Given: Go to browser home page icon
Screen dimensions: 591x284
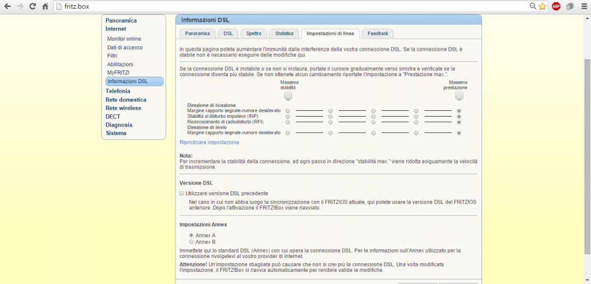Looking at the screenshot, I should [45, 6].
